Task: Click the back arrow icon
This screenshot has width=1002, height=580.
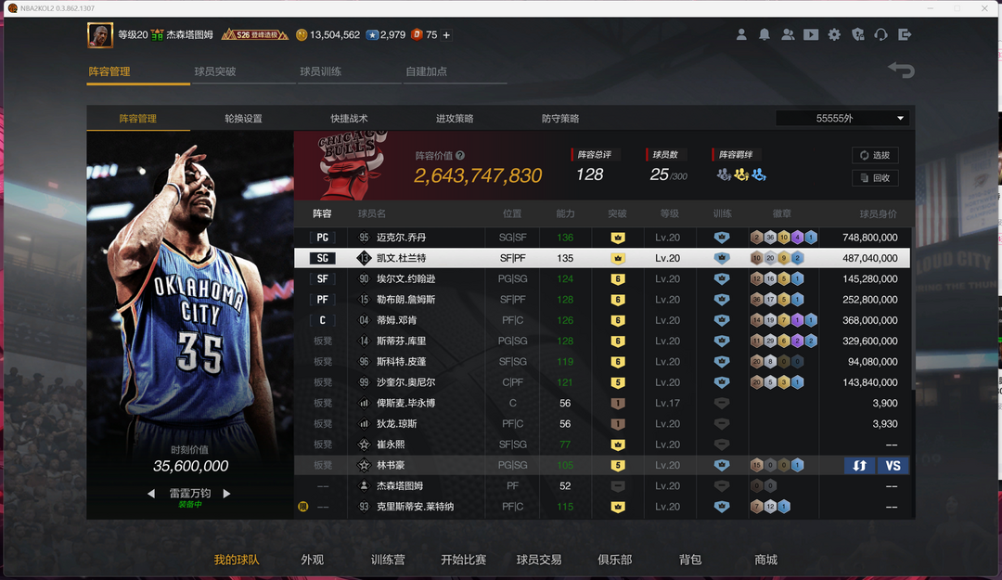Action: coord(901,70)
